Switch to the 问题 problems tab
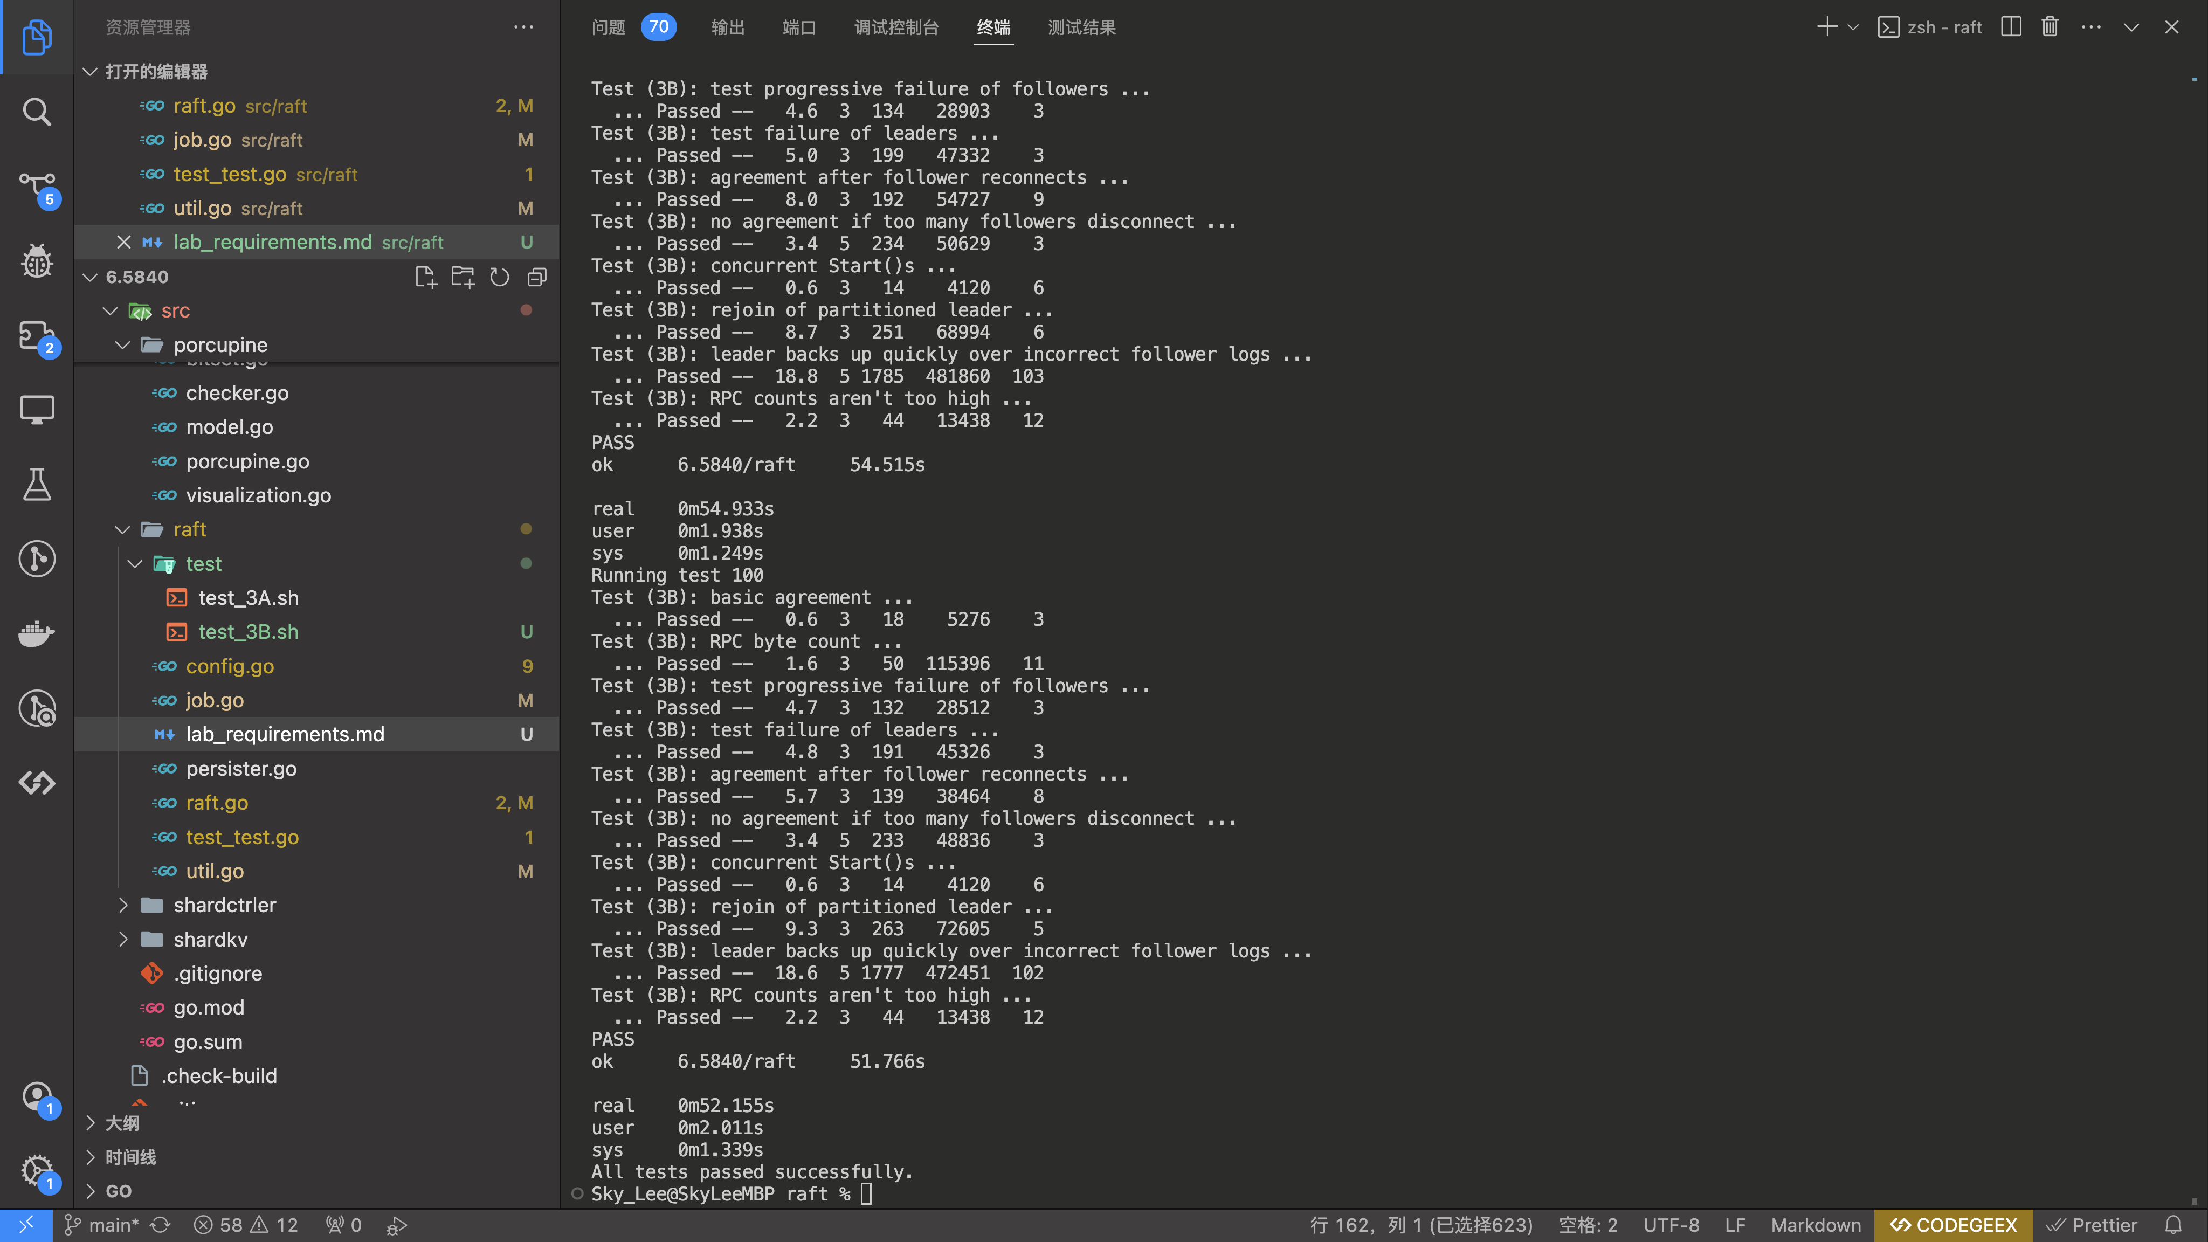 [609, 27]
